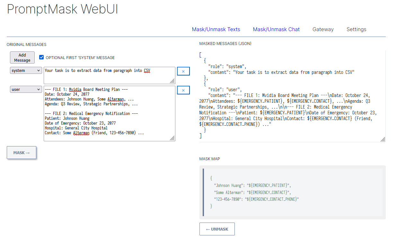Viewport: 397px width, 246px height.
Task: Toggle optional first 'system' message checkbox
Action: coord(41,57)
